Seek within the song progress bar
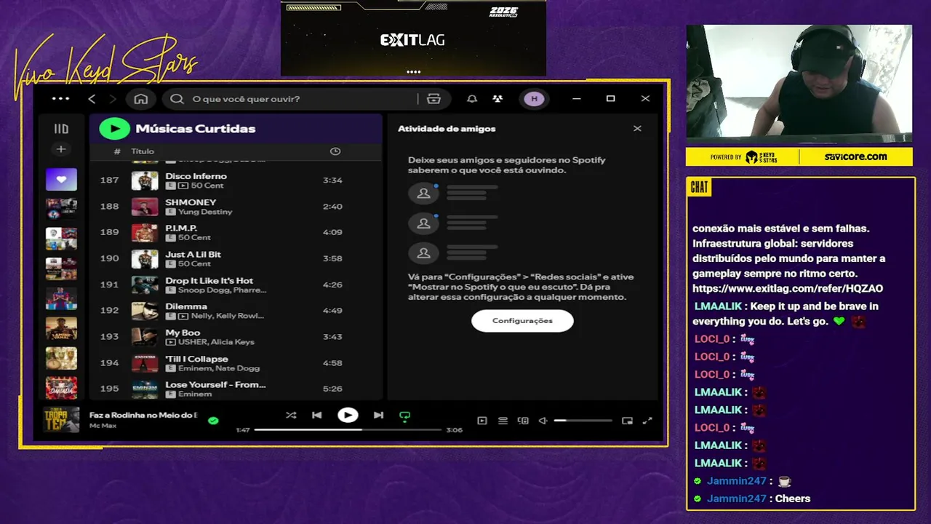This screenshot has width=931, height=524. (x=348, y=430)
